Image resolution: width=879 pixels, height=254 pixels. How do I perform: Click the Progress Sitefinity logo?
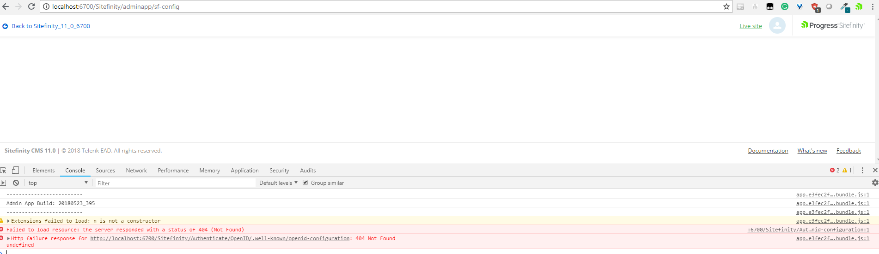(833, 25)
